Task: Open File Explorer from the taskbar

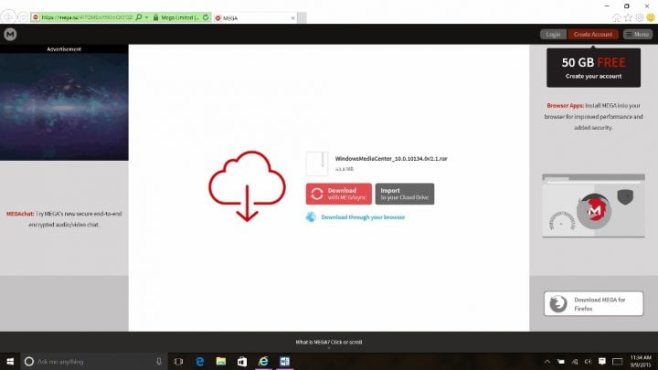Action: pyautogui.click(x=219, y=361)
